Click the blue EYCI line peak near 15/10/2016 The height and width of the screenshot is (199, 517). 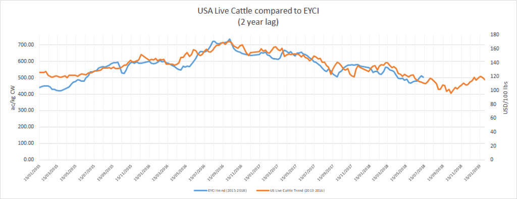[230, 39]
